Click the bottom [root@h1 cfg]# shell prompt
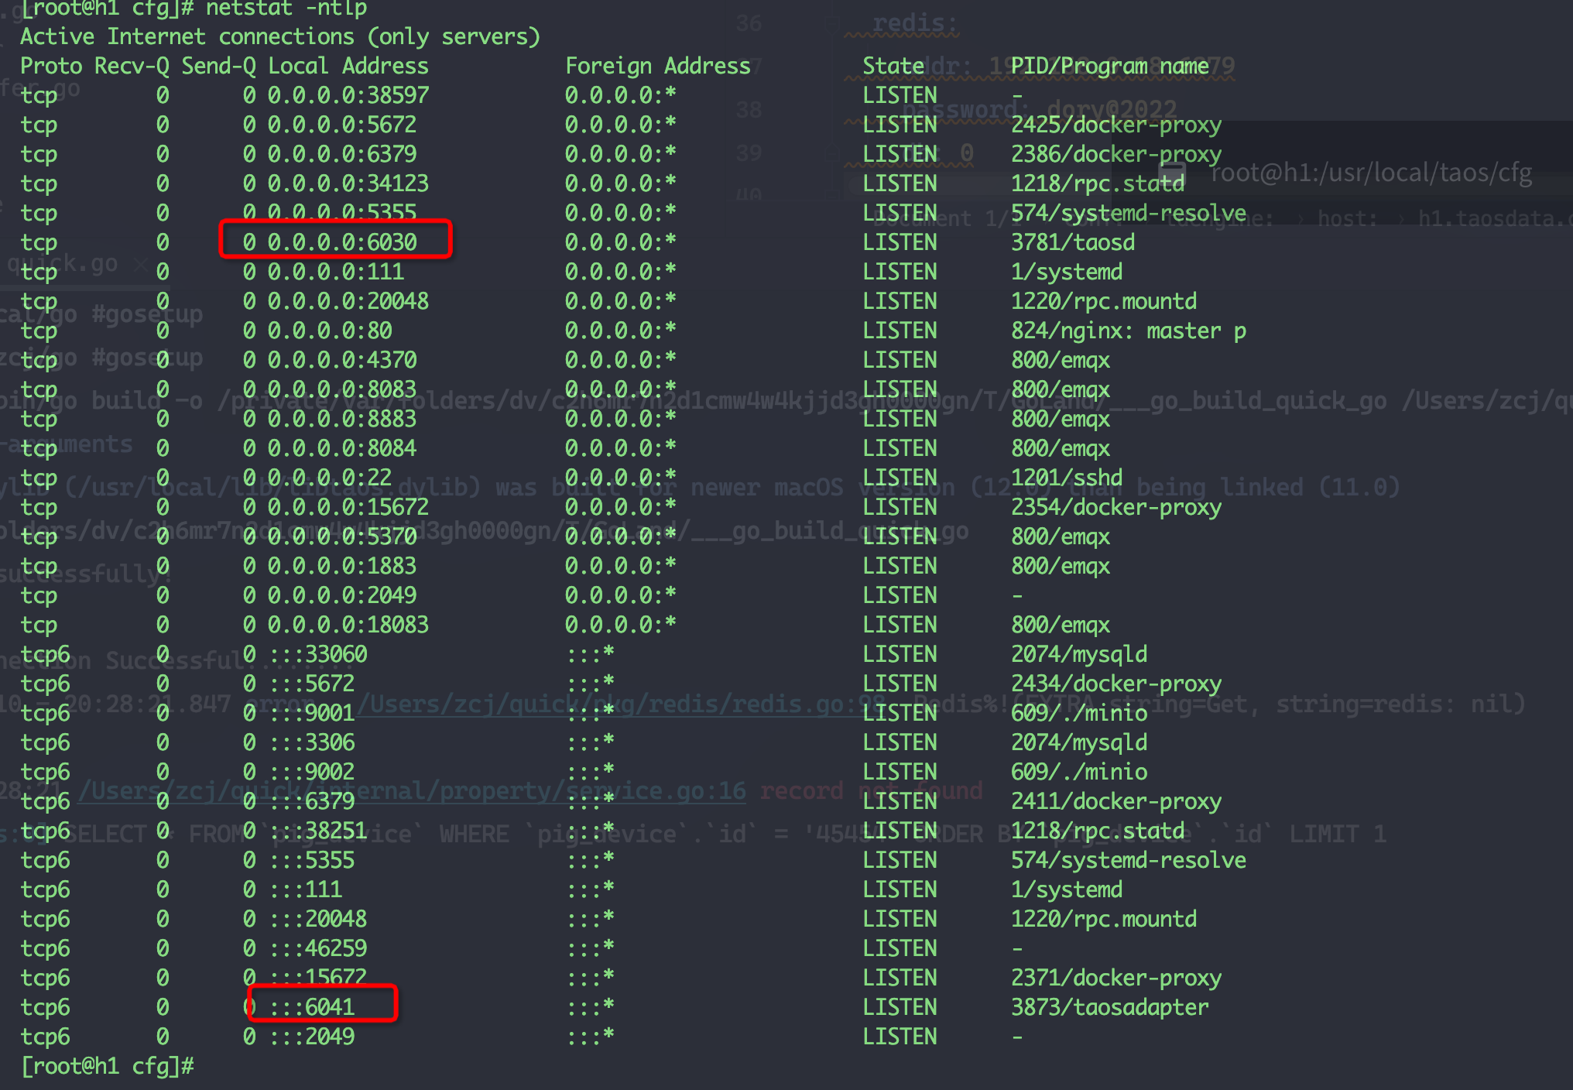Image resolution: width=1573 pixels, height=1090 pixels. tap(107, 1066)
